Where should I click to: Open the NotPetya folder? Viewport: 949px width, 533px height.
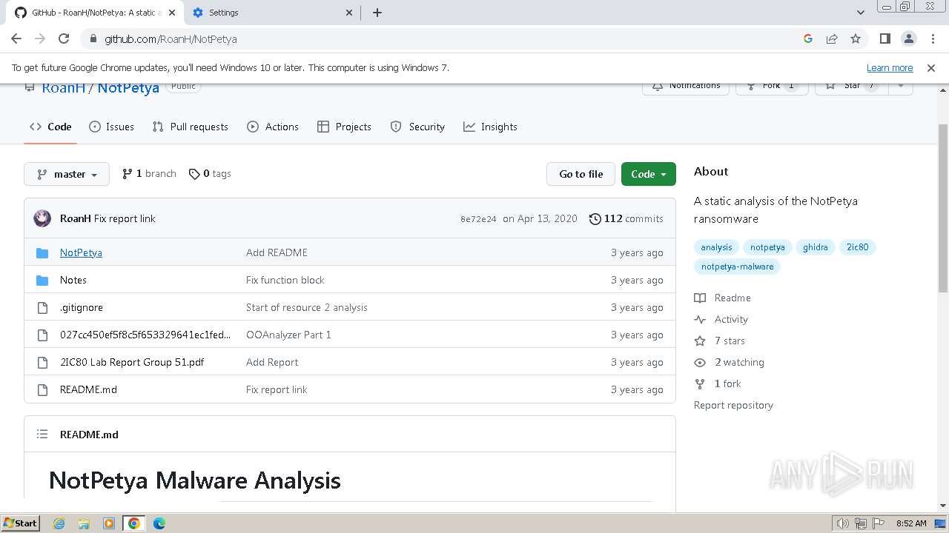coord(81,252)
